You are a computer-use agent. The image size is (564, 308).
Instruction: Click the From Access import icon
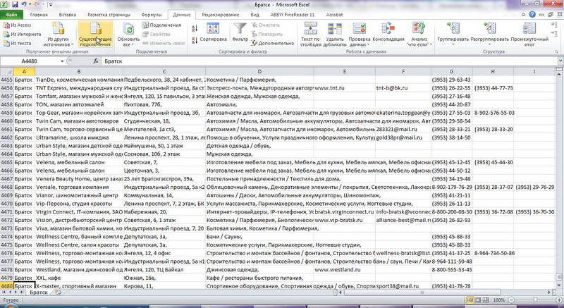pyautogui.click(x=6, y=25)
